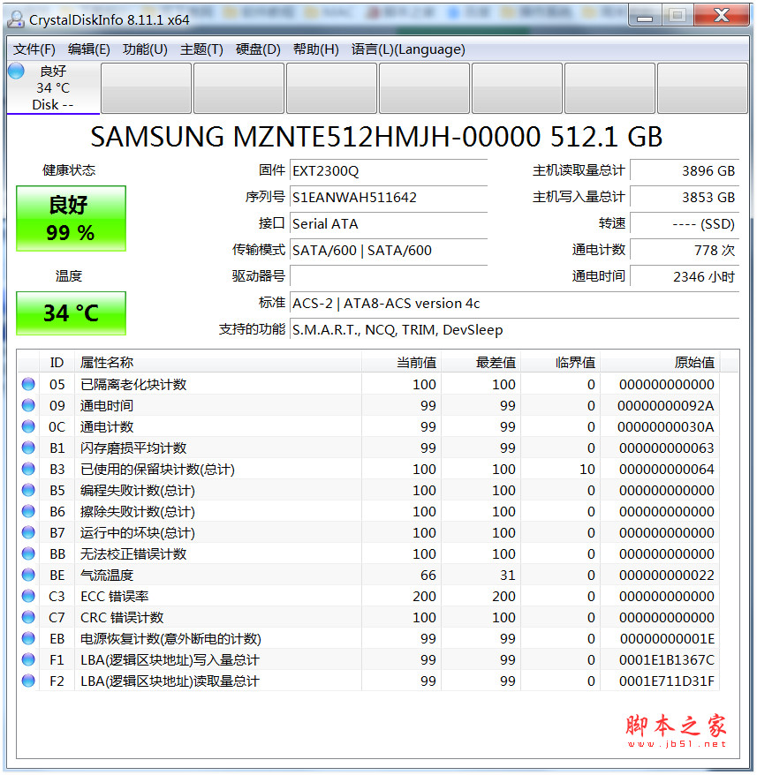Click the green 良好 99 % health button
This screenshot has height=775, width=757.
tap(71, 218)
